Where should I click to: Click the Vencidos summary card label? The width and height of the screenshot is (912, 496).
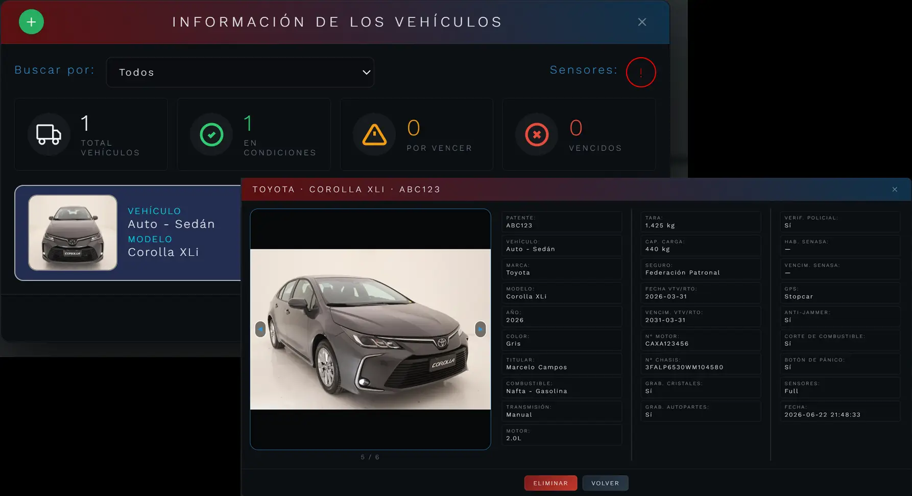pyautogui.click(x=595, y=148)
